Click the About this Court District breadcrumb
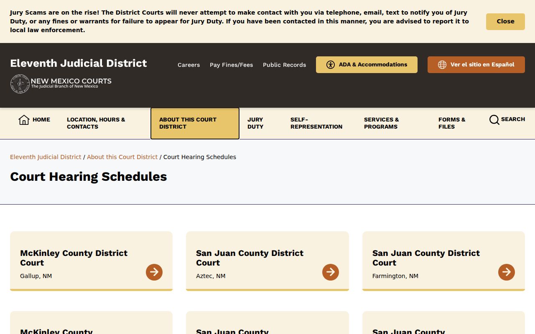535x334 pixels. coord(122,157)
